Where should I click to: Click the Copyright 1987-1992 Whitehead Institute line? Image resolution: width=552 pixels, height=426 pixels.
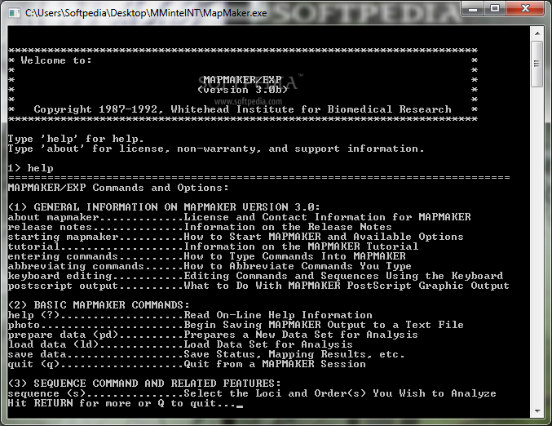pos(242,109)
